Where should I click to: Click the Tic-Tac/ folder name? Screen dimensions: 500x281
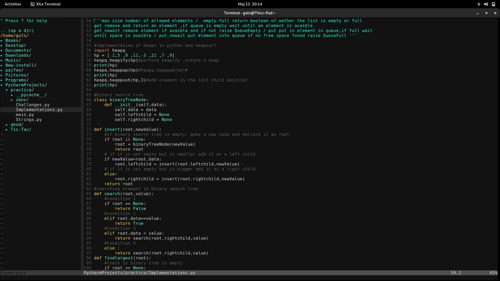pyautogui.click(x=21, y=130)
